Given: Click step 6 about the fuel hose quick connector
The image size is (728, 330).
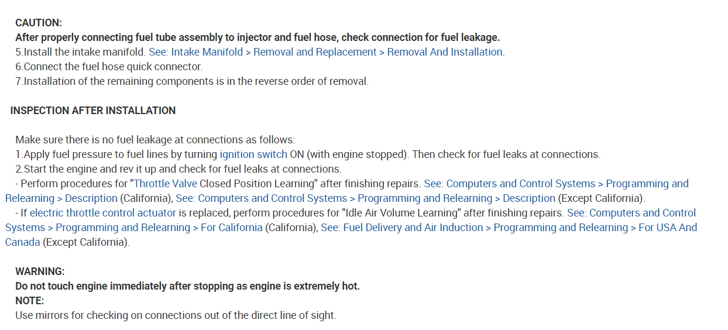Looking at the screenshot, I should point(109,67).
